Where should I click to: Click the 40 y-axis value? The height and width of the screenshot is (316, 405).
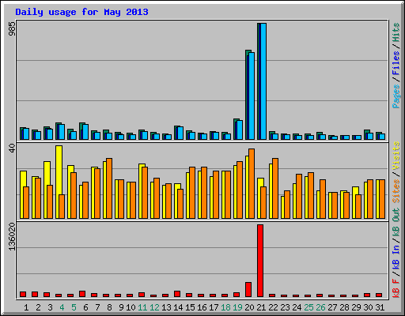point(12,149)
